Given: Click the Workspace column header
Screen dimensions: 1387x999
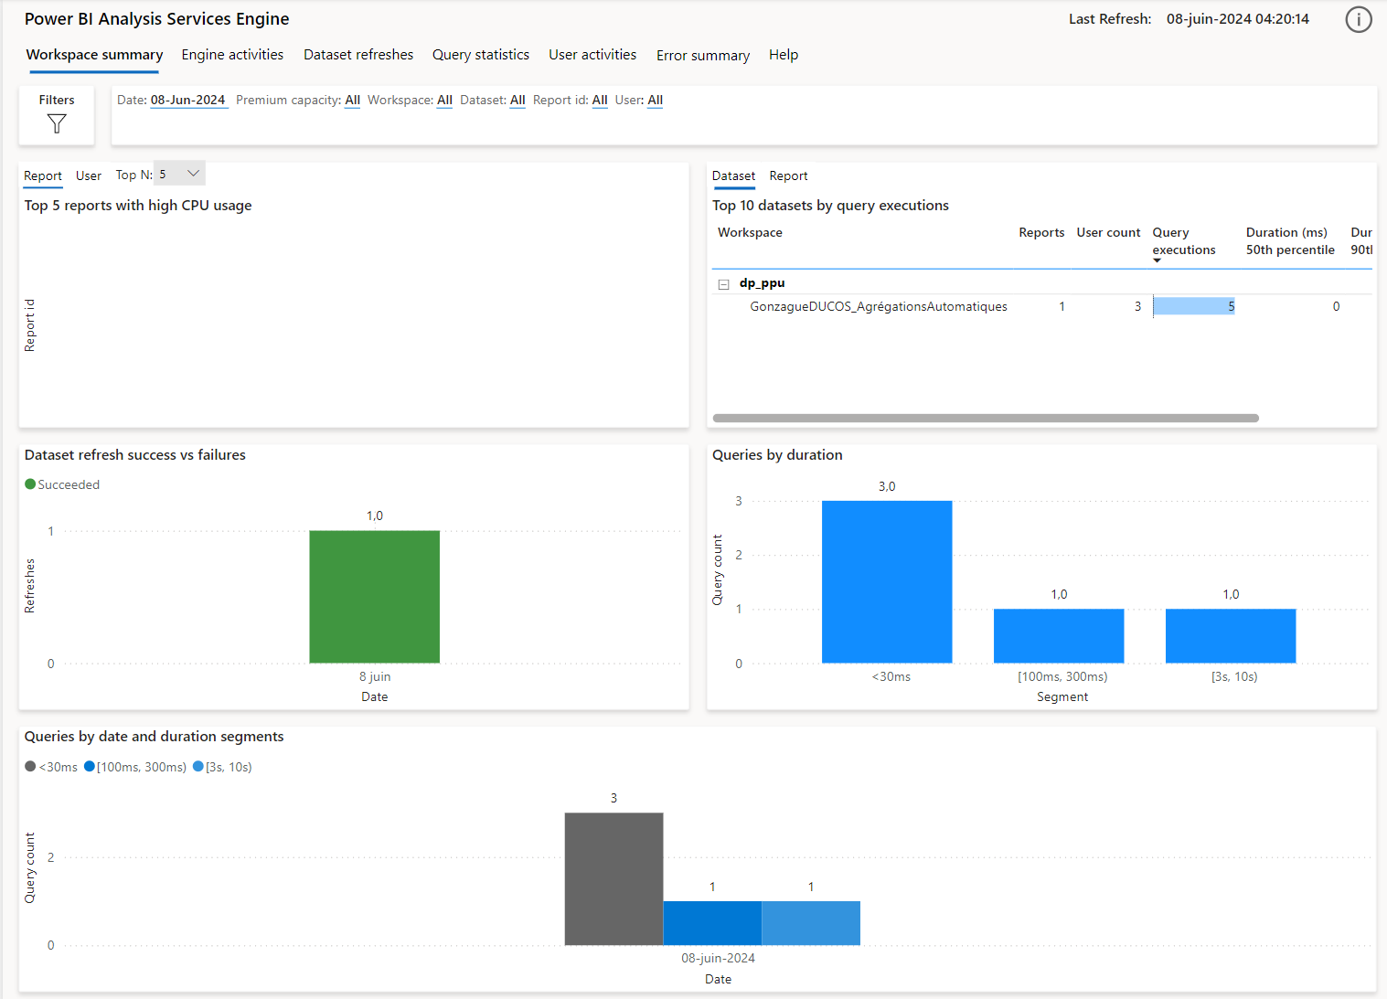Looking at the screenshot, I should tap(750, 232).
